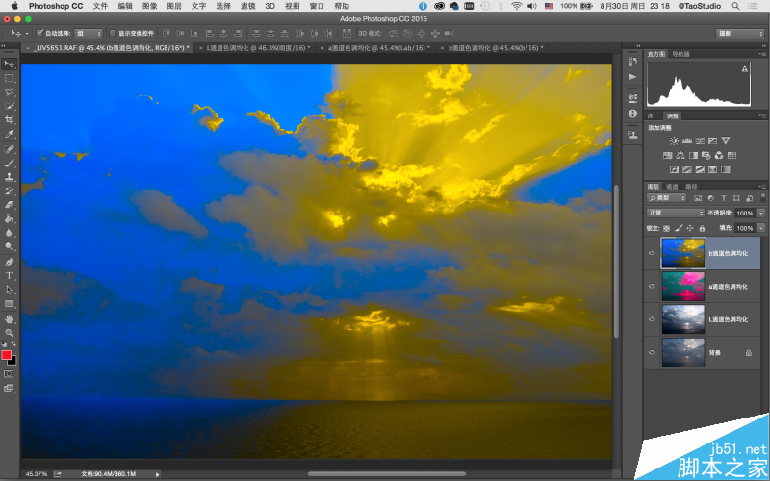Image resolution: width=770 pixels, height=481 pixels.
Task: Click the red foreground color swatch
Action: click(6, 355)
